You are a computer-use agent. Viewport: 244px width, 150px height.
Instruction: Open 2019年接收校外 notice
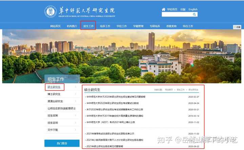coord(115,116)
